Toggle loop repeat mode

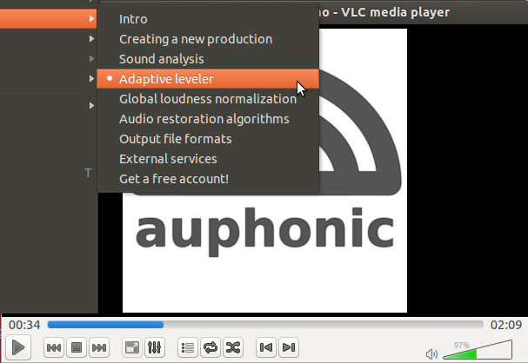click(x=211, y=347)
